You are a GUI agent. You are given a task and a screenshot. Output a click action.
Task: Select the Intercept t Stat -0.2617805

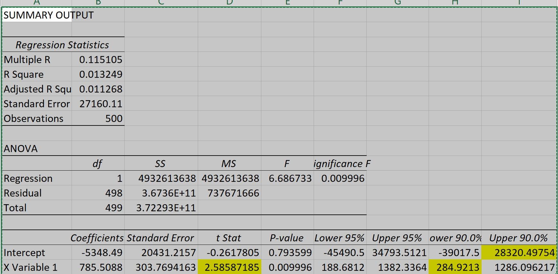[230, 252]
